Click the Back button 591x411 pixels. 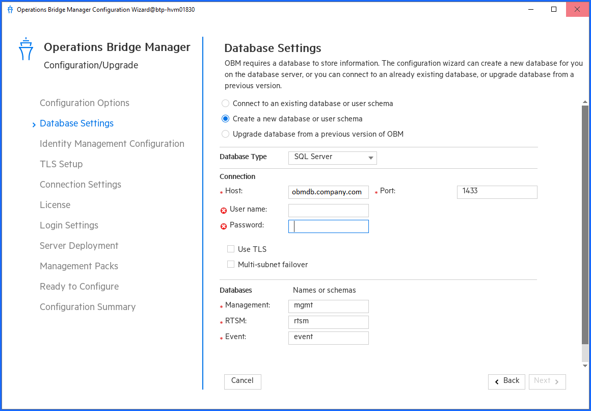[x=506, y=381]
